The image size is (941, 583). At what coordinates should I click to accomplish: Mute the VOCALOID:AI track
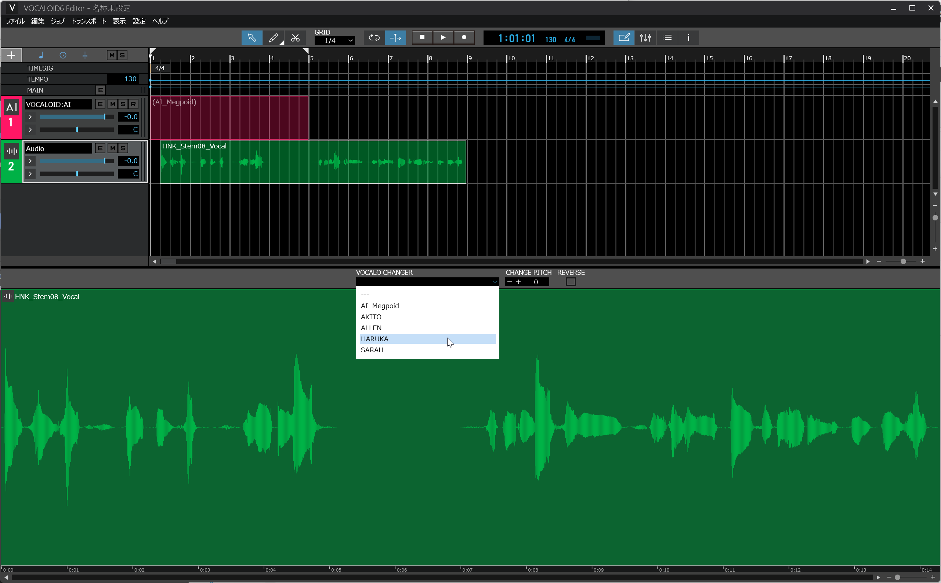(x=112, y=104)
